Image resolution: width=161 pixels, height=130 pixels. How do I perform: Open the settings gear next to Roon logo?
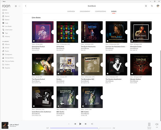(x=16, y=6)
